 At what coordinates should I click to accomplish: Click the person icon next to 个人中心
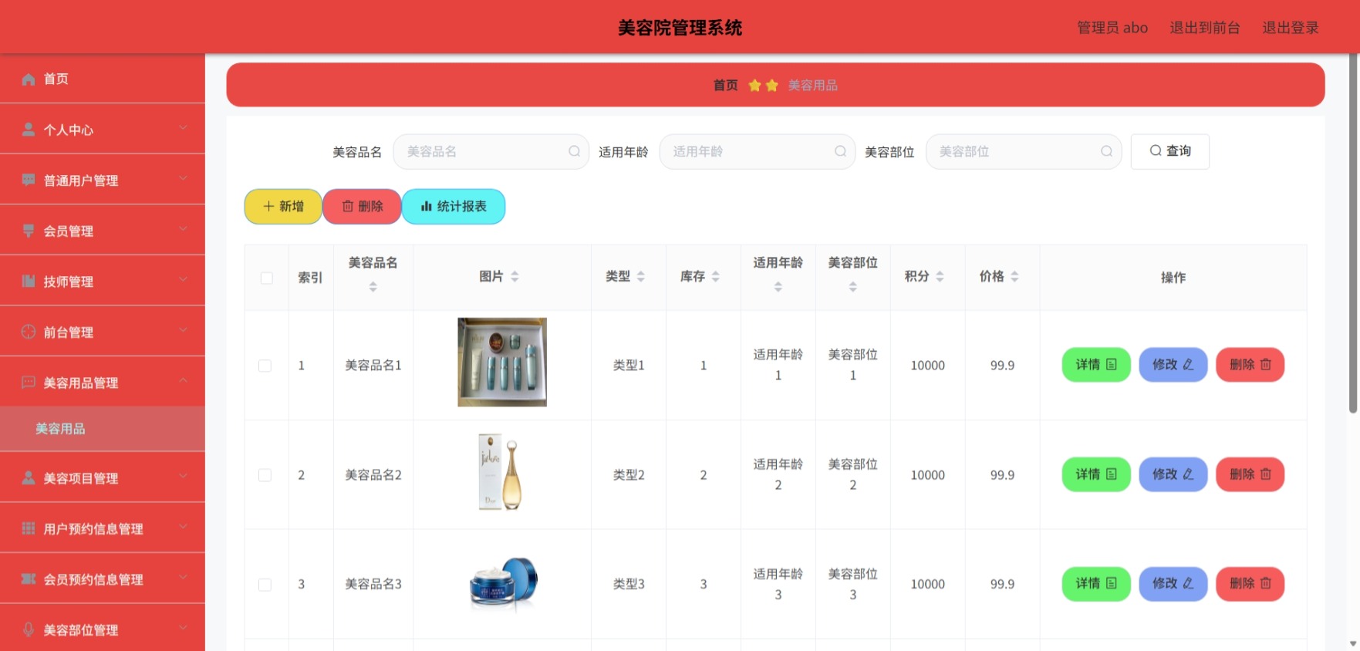click(x=29, y=130)
